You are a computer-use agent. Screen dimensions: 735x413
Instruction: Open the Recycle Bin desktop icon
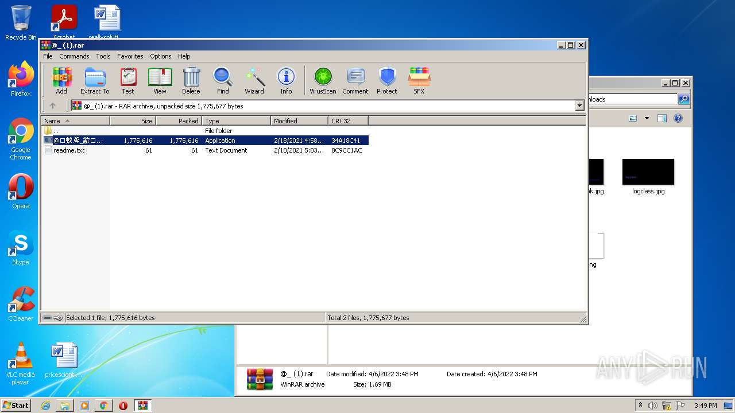(21, 23)
